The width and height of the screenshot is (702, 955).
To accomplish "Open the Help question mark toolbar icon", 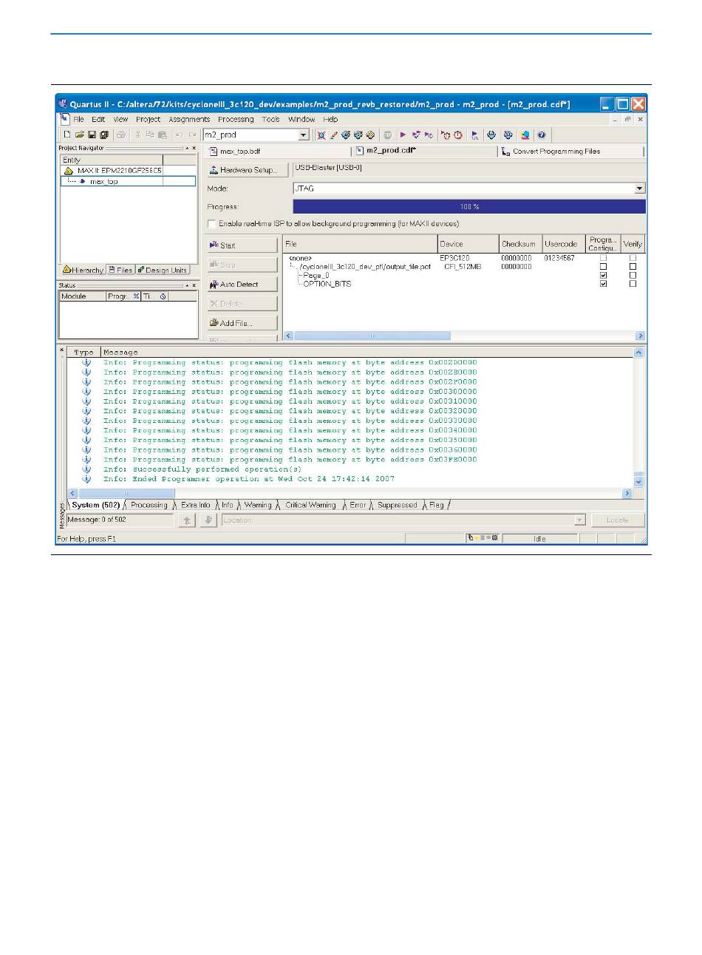I will (541, 135).
